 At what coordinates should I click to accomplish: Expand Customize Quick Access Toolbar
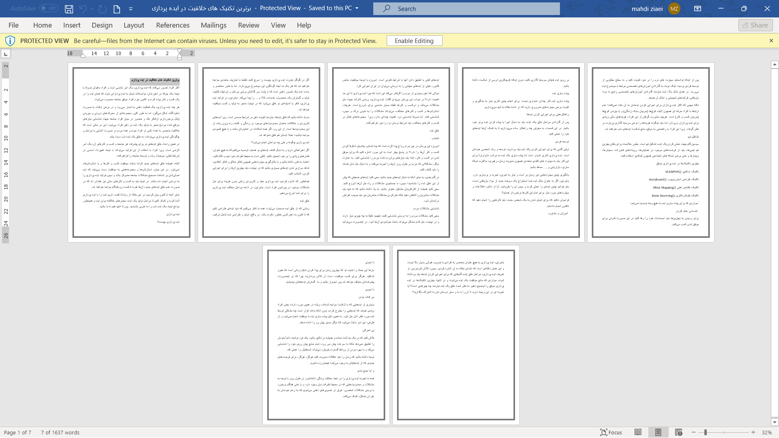tap(131, 9)
